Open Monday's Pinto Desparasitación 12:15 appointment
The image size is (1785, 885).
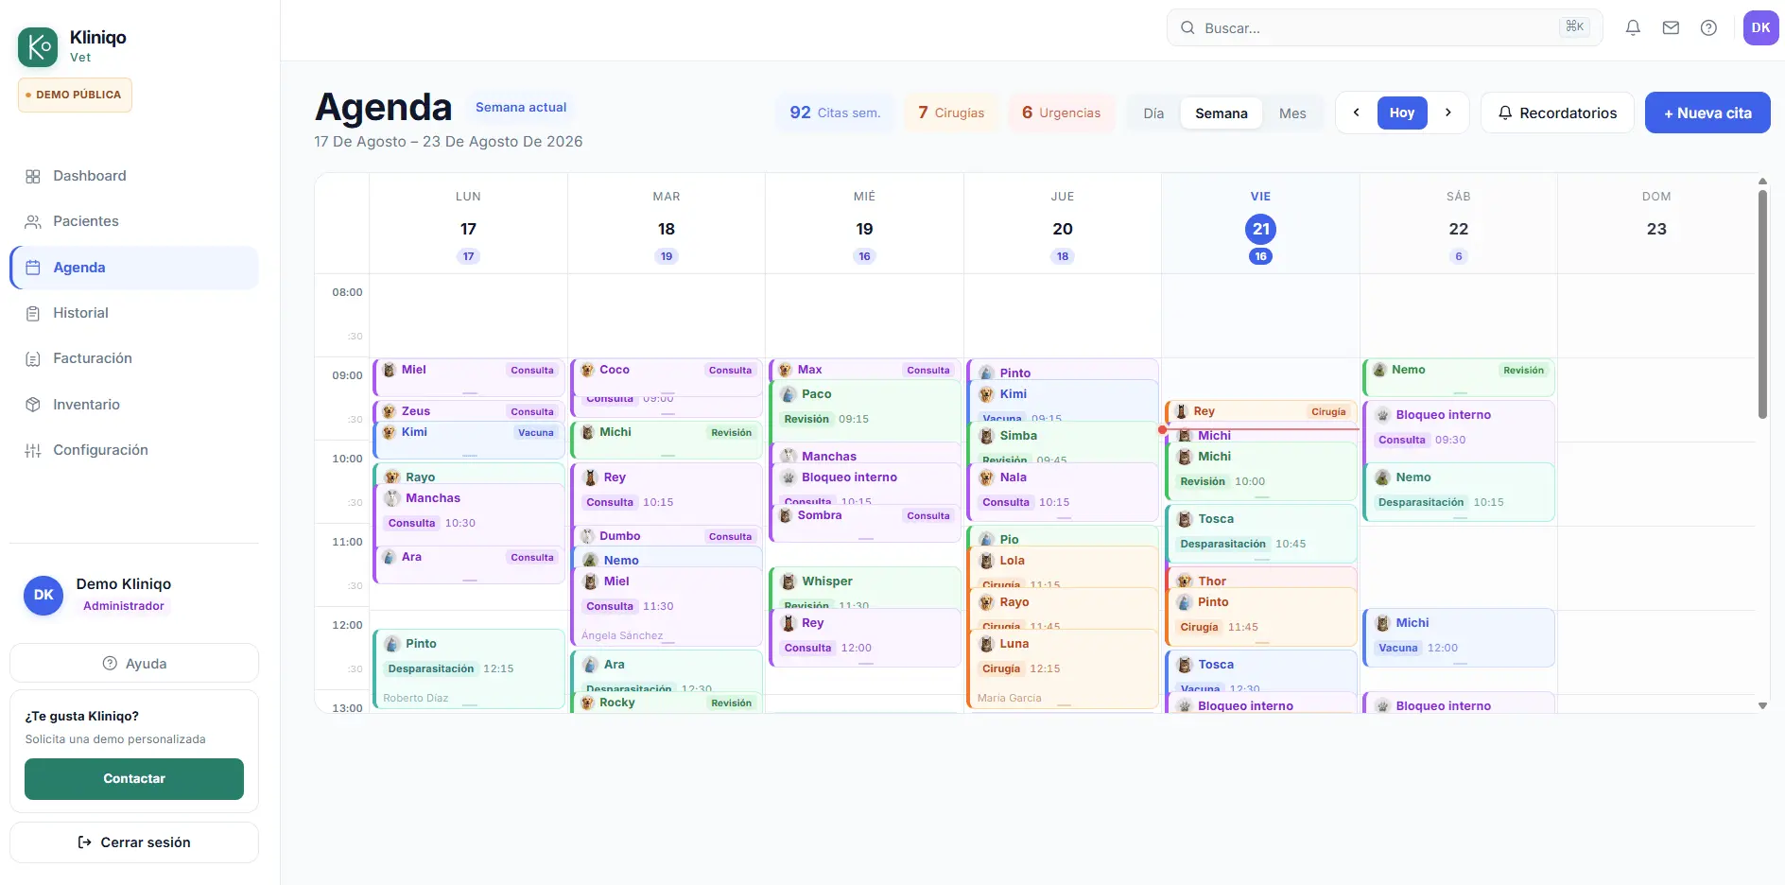tap(469, 668)
